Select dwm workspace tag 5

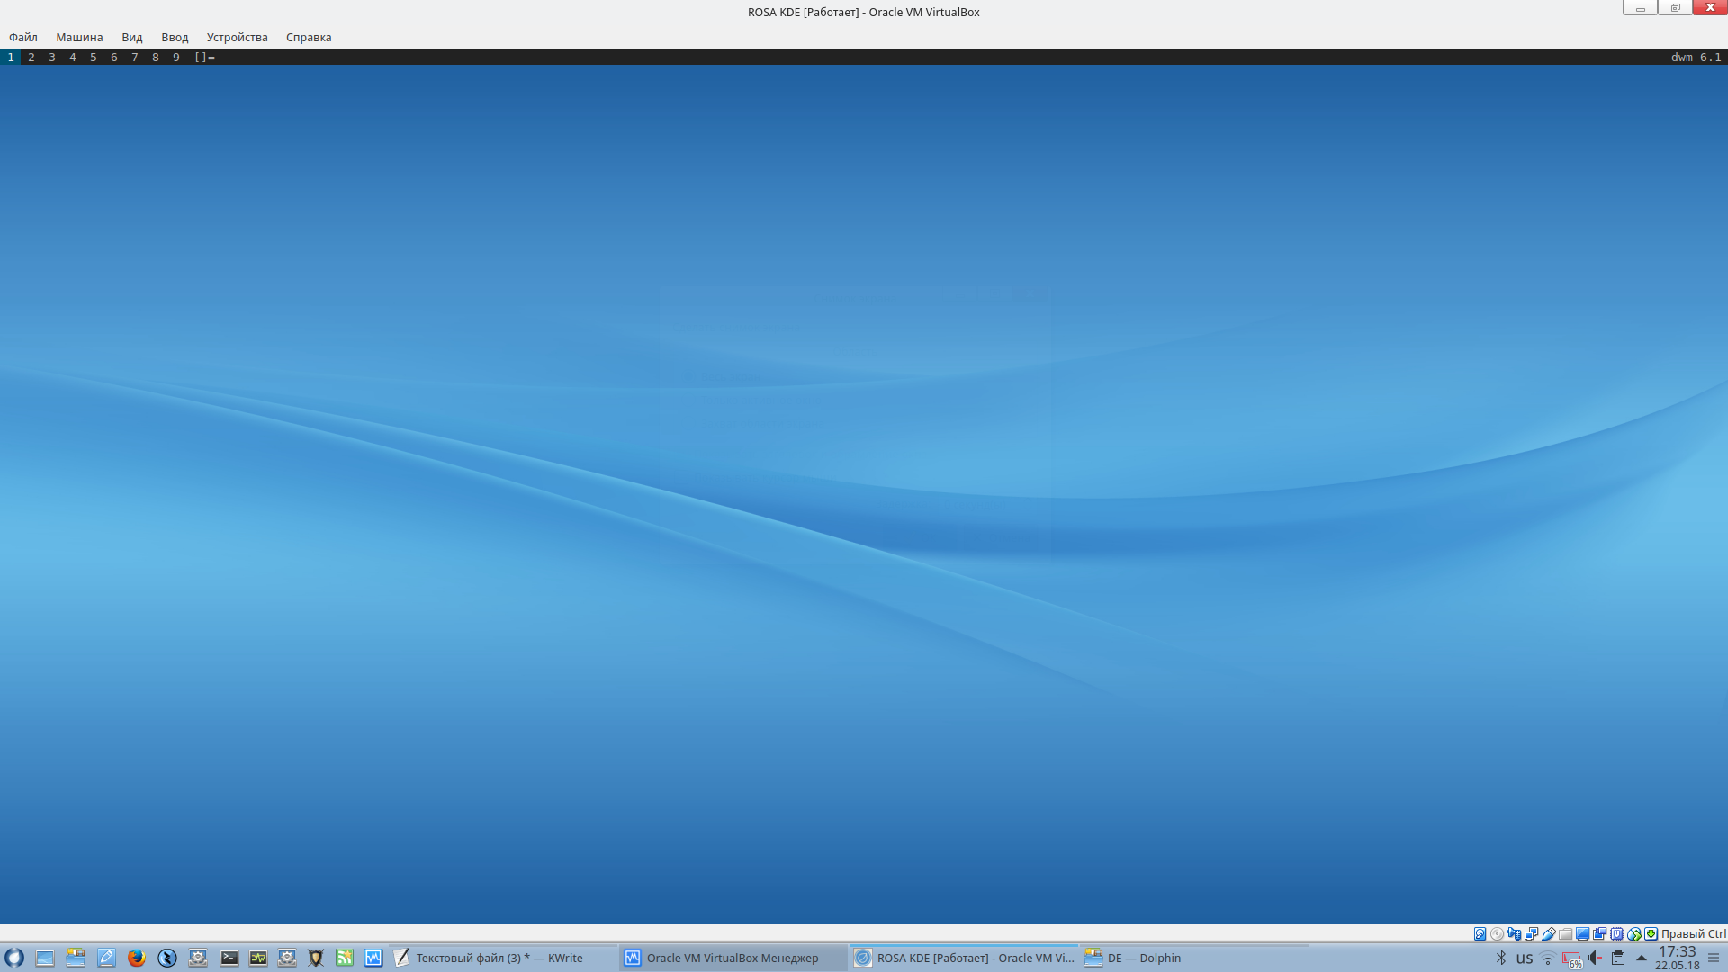[94, 57]
